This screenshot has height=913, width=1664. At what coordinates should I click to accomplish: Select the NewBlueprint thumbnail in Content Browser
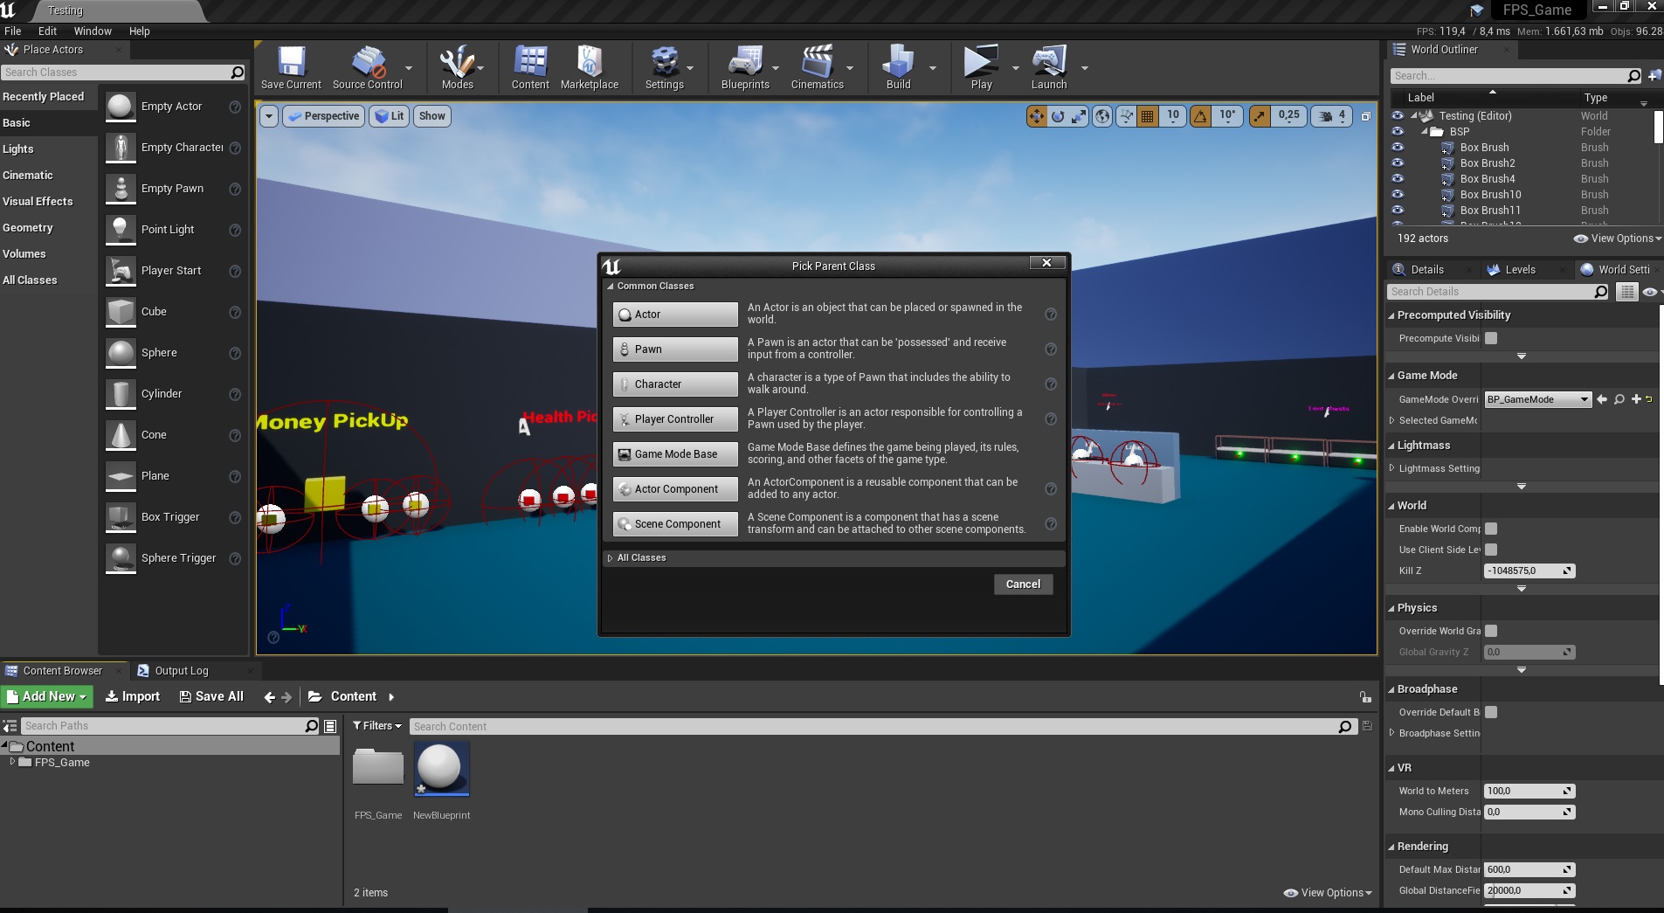point(441,769)
